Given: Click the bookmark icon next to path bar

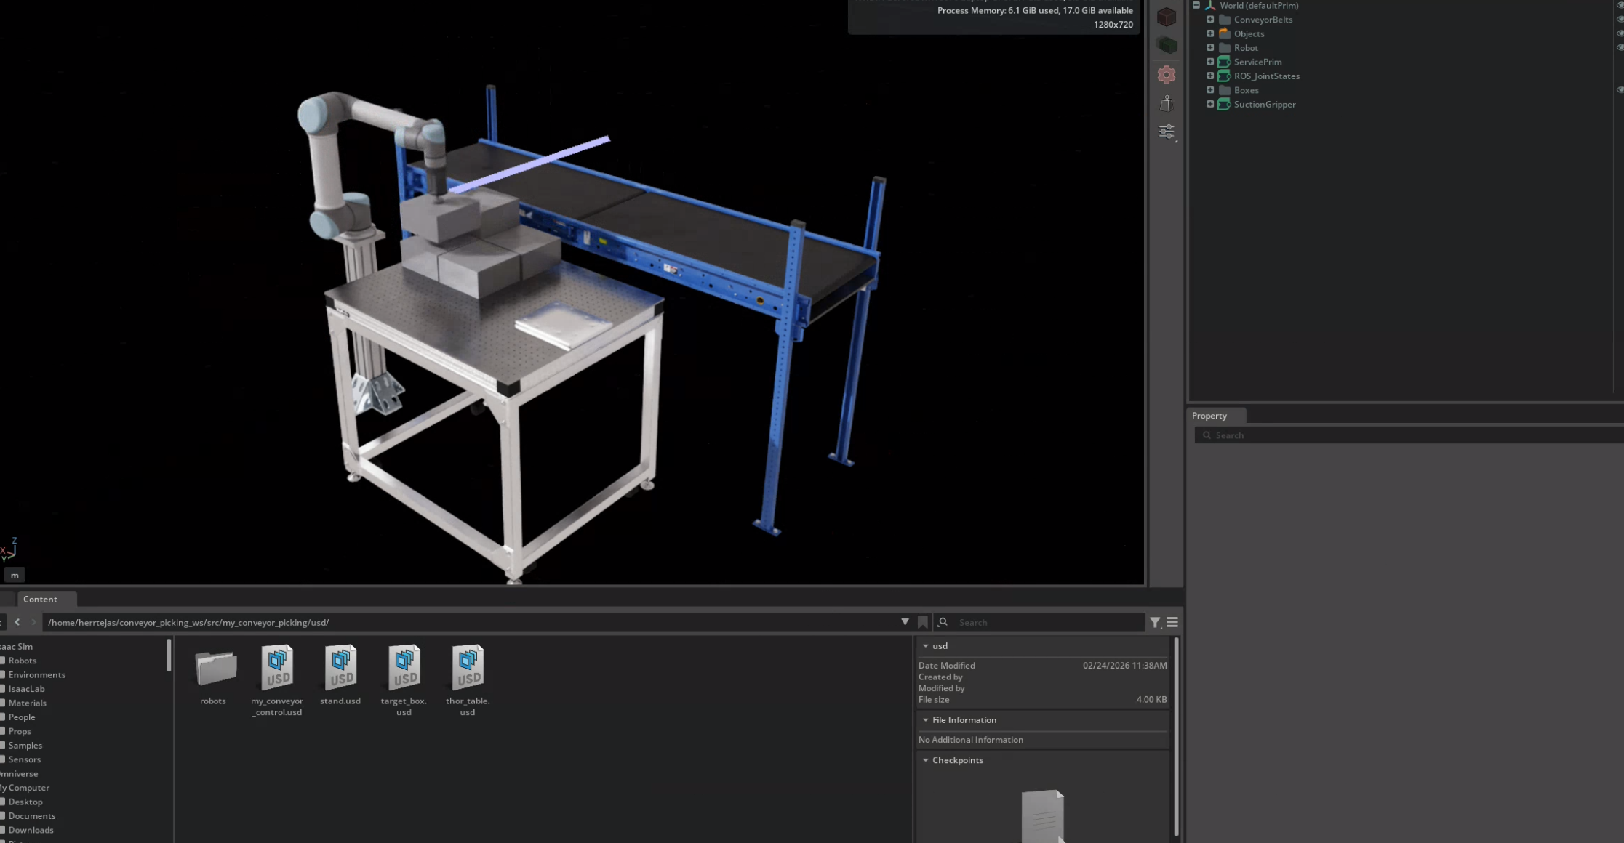Looking at the screenshot, I should 923,622.
